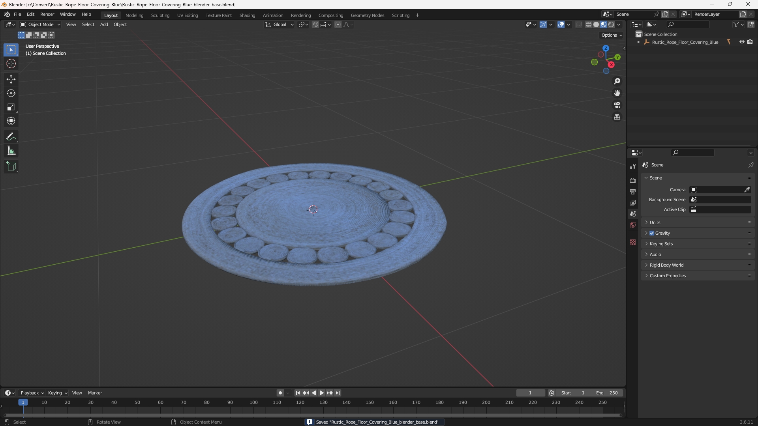Image resolution: width=758 pixels, height=426 pixels.
Task: Select the Select Box tool
Action: 11,50
